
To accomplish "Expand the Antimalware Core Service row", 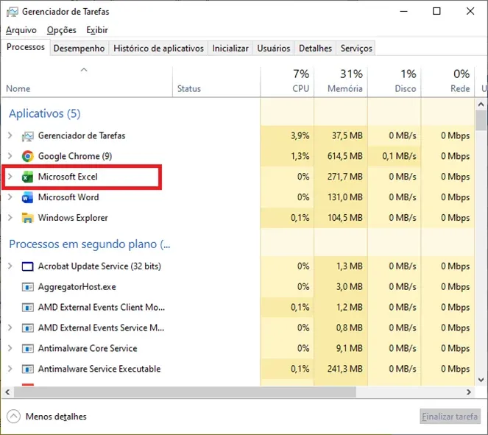I will coord(10,348).
